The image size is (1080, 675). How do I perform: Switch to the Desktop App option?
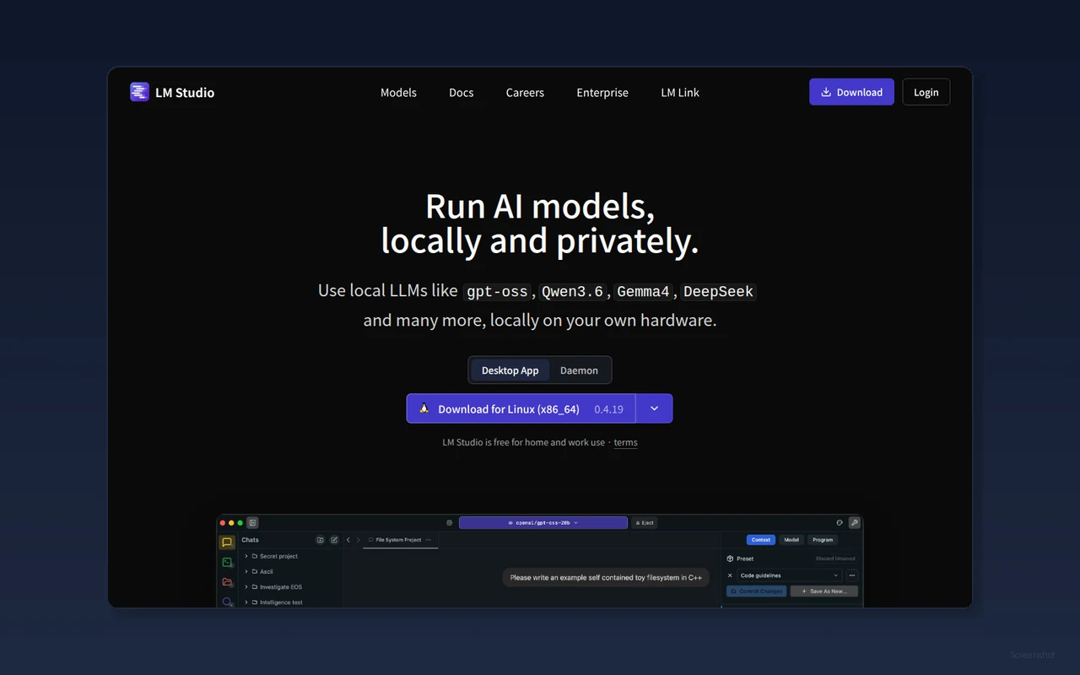click(510, 370)
